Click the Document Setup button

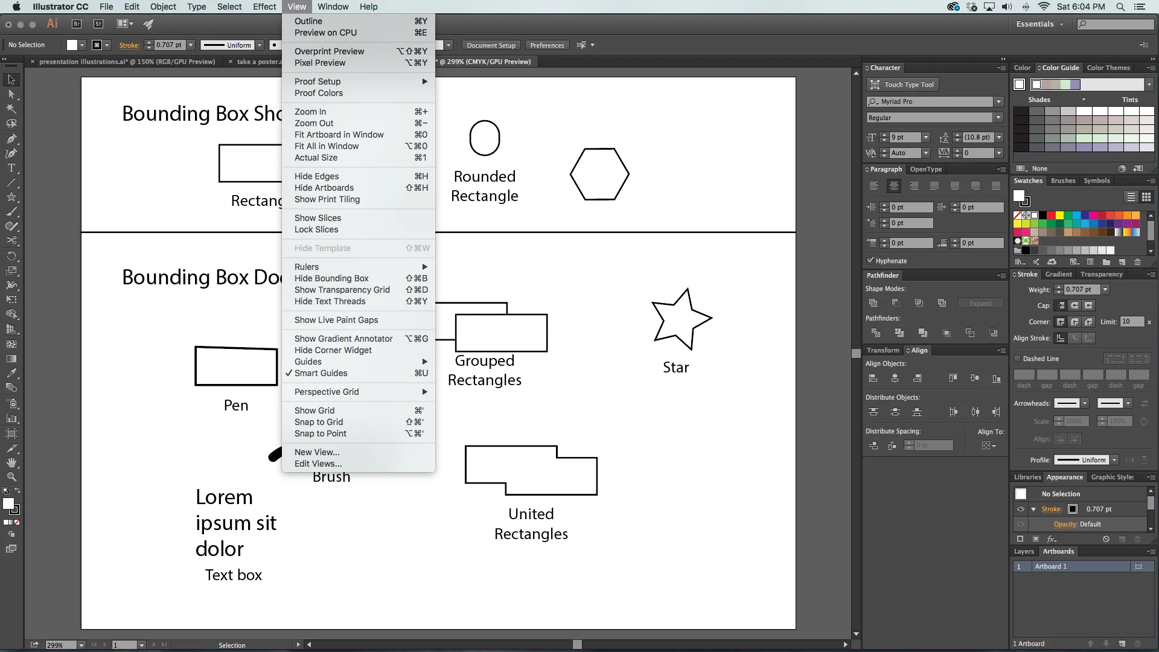(491, 45)
